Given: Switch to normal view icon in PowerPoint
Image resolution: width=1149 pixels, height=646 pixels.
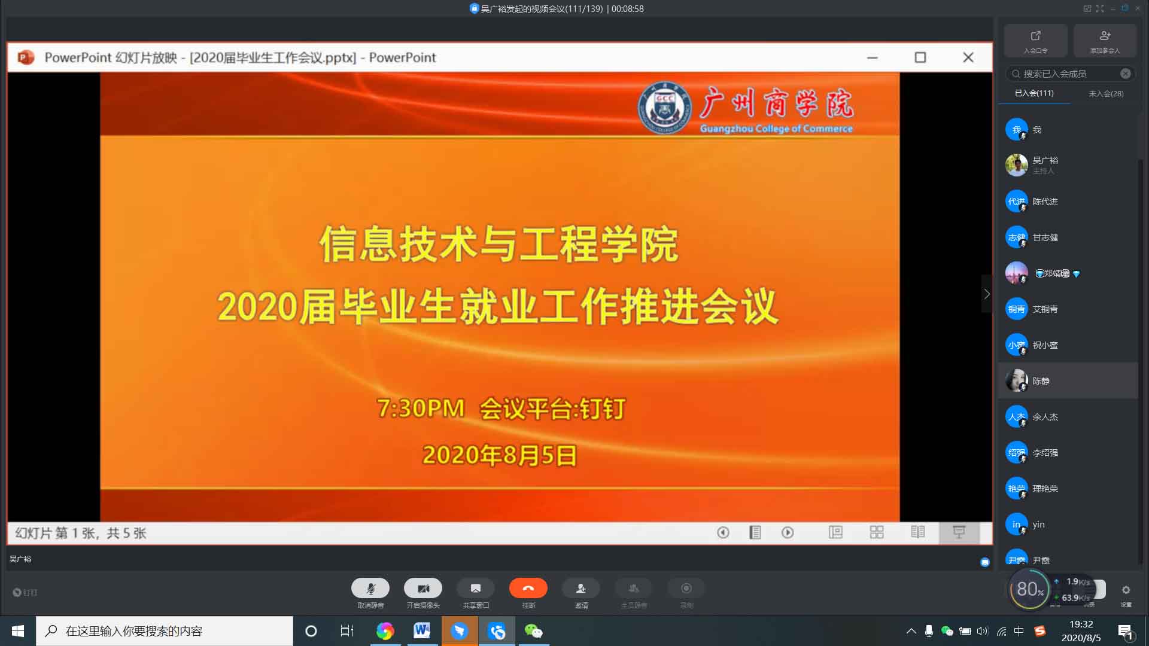Looking at the screenshot, I should click(x=835, y=532).
